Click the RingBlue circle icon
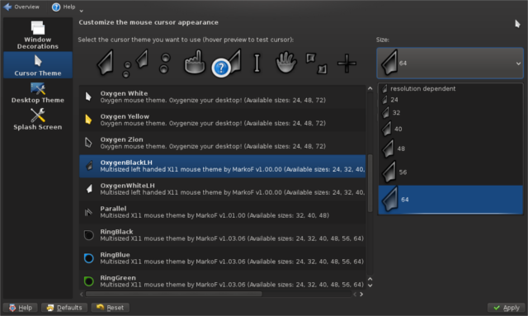Image resolution: width=528 pixels, height=316 pixels. point(88,258)
